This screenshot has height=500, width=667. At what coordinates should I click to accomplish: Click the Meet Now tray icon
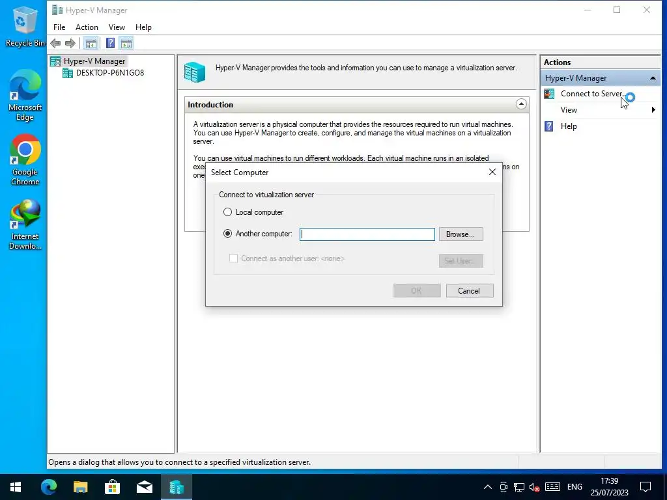[504, 487]
